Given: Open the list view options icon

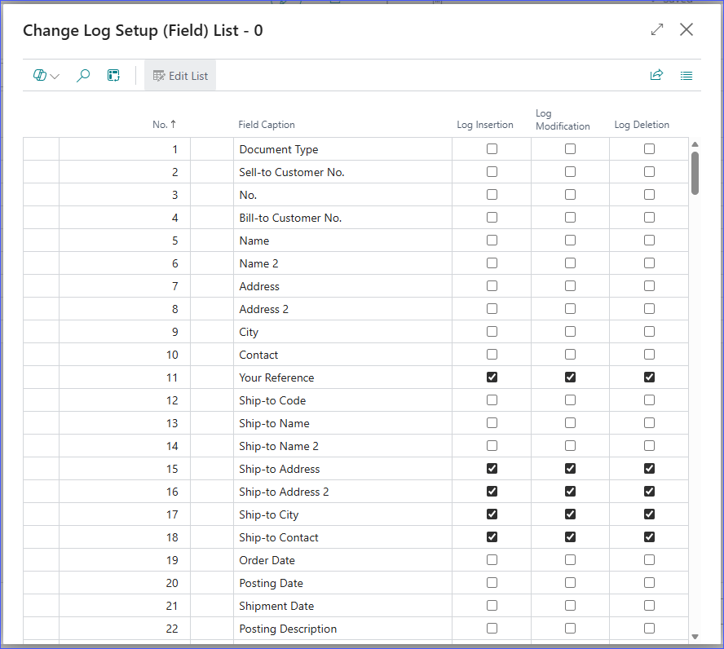Looking at the screenshot, I should [x=686, y=76].
